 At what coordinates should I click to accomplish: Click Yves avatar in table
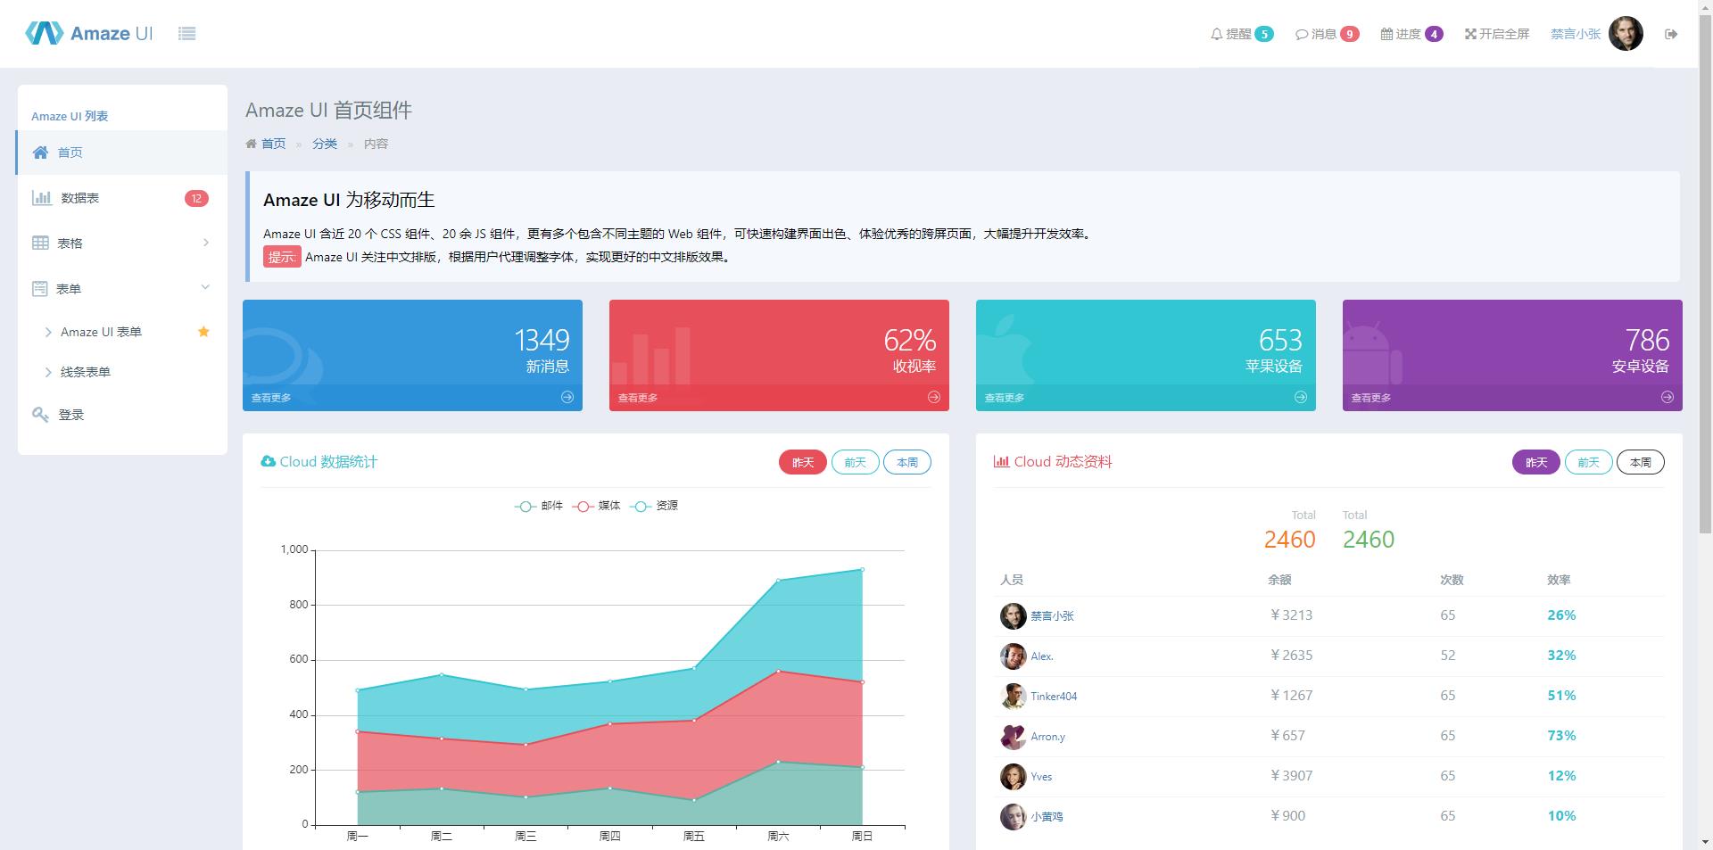[1013, 777]
